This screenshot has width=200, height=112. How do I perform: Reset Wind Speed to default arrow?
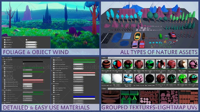click(37, 44)
